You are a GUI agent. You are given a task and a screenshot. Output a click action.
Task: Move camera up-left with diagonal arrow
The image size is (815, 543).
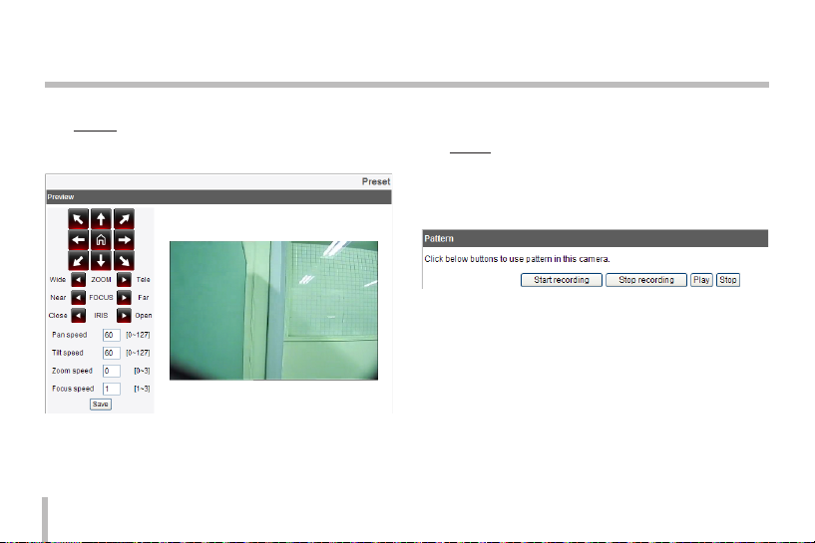78,219
